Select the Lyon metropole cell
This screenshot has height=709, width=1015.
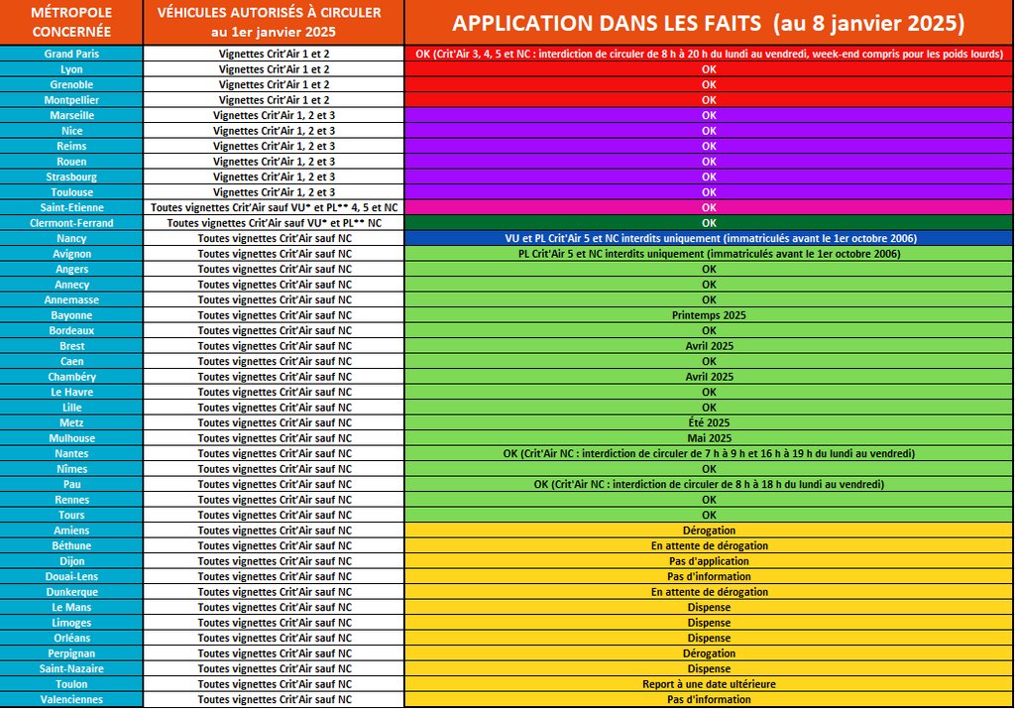tap(70, 68)
